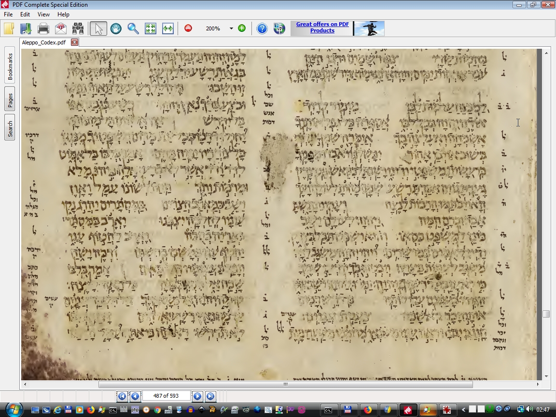Open the Pages side panel tab

point(10,100)
